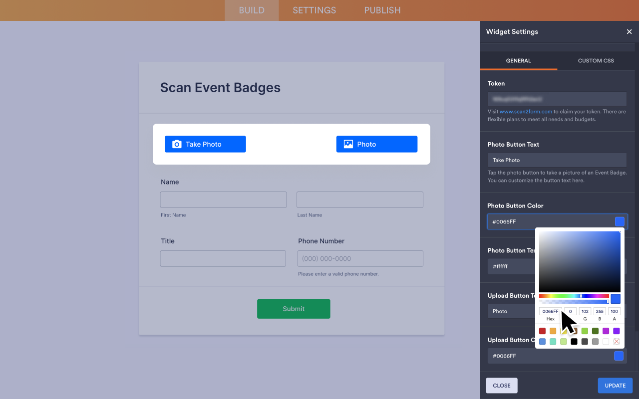
Task: Open Photo Button Color swatch preview
Action: [620, 221]
